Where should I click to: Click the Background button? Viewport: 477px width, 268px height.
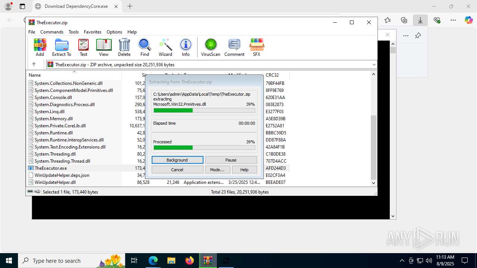coord(177,160)
